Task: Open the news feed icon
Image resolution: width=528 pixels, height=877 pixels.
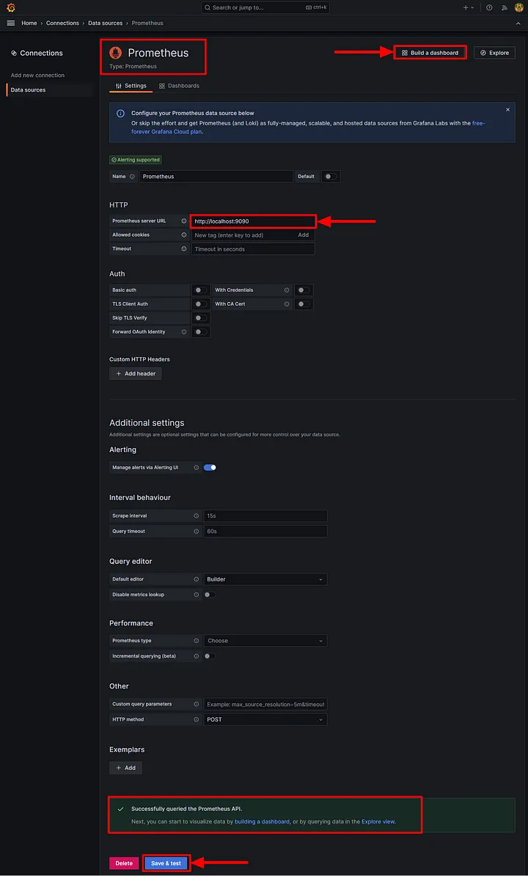Action: [505, 8]
